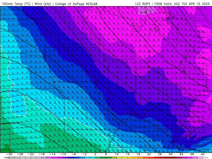This screenshot has height=159, width=212.
Task: Click the '-22' colorbar tick label
Action: click(31, 154)
